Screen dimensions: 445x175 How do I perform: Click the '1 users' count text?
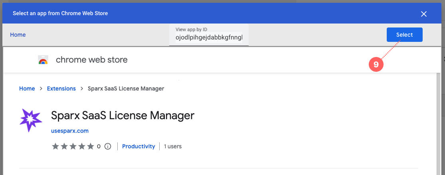coord(173,146)
